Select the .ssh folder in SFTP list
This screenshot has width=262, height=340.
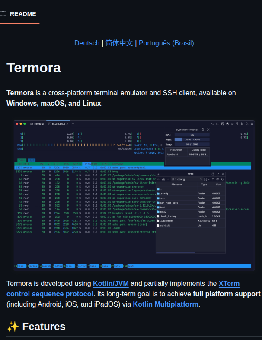coord(191,198)
